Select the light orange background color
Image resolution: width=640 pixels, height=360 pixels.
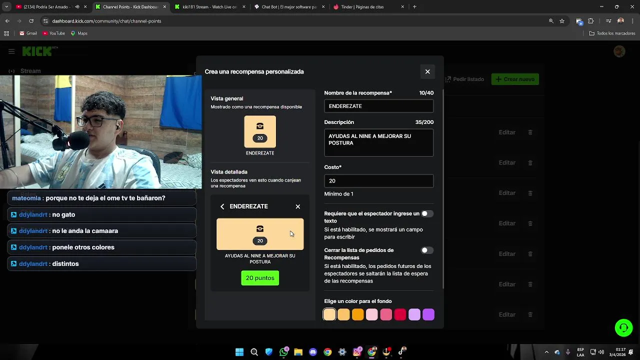click(x=343, y=314)
